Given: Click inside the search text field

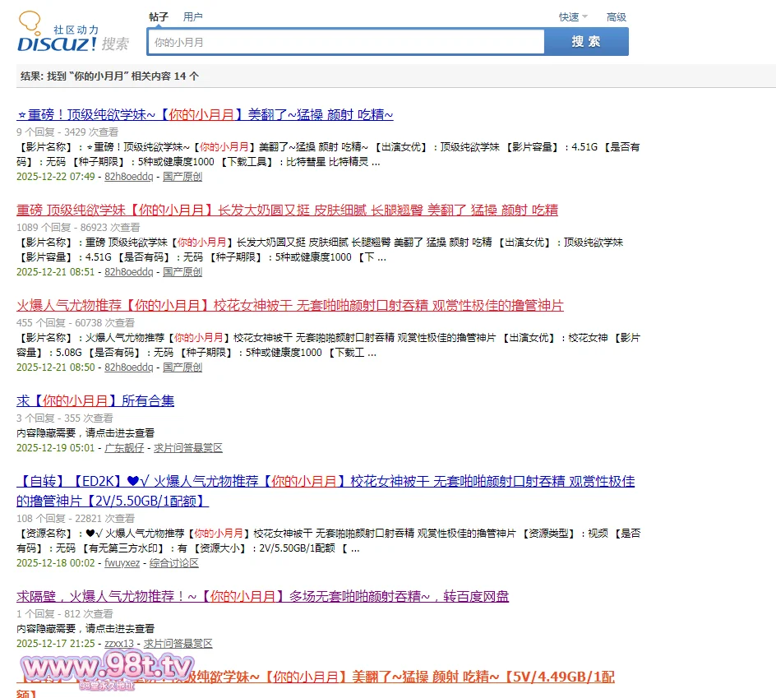Looking at the screenshot, I should click(345, 42).
